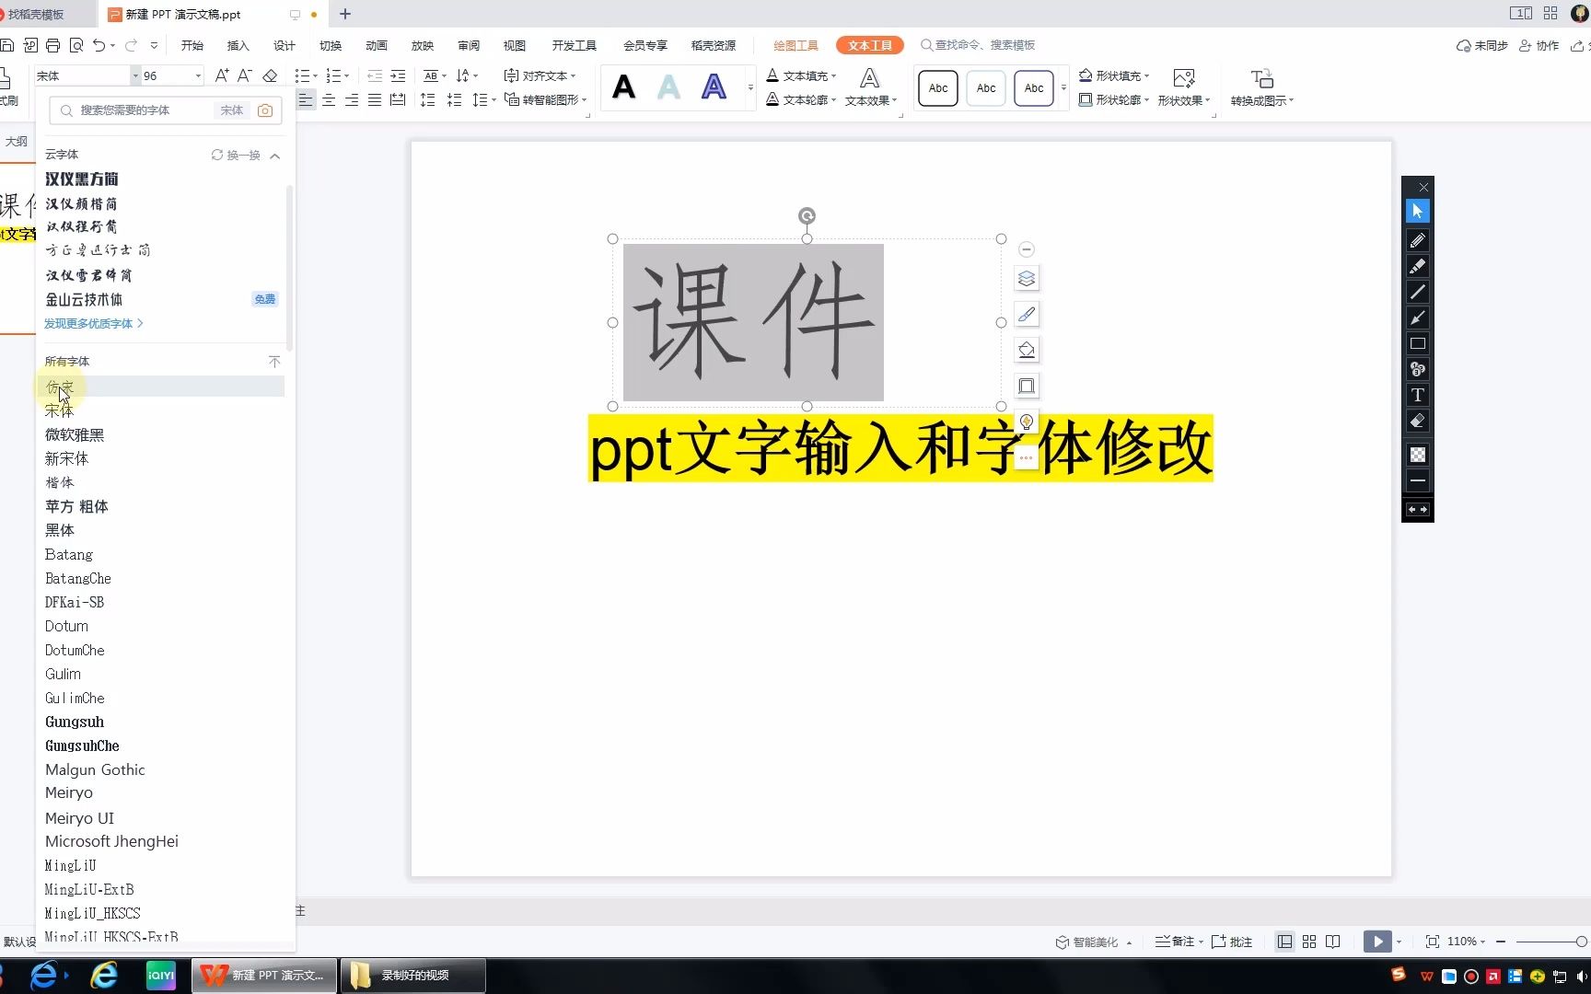The width and height of the screenshot is (1591, 994).
Task: Select the eraser tool in annotation panel
Action: [1418, 421]
